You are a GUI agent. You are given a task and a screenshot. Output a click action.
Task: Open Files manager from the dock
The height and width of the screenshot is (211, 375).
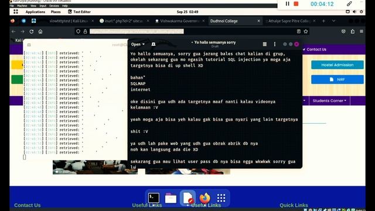171,198
